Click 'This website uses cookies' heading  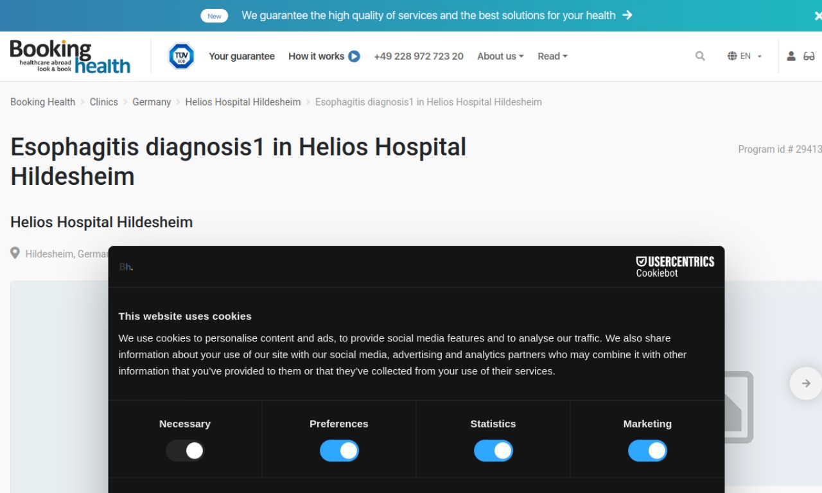[x=185, y=316]
